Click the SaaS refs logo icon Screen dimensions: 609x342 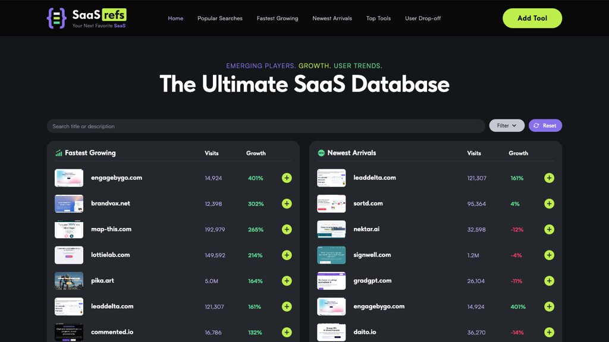(x=56, y=18)
